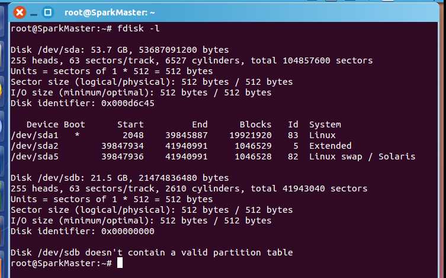
Task: Click the terminal cursor at the last prompt
Action: click(x=120, y=263)
